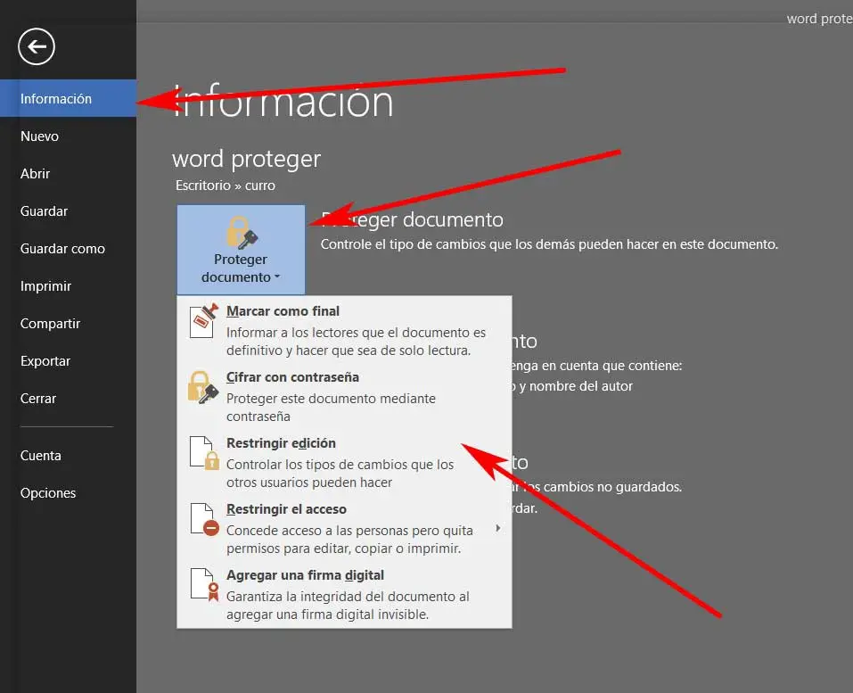Click the Escritorio » curro path link
The image size is (853, 693).
coord(226,186)
